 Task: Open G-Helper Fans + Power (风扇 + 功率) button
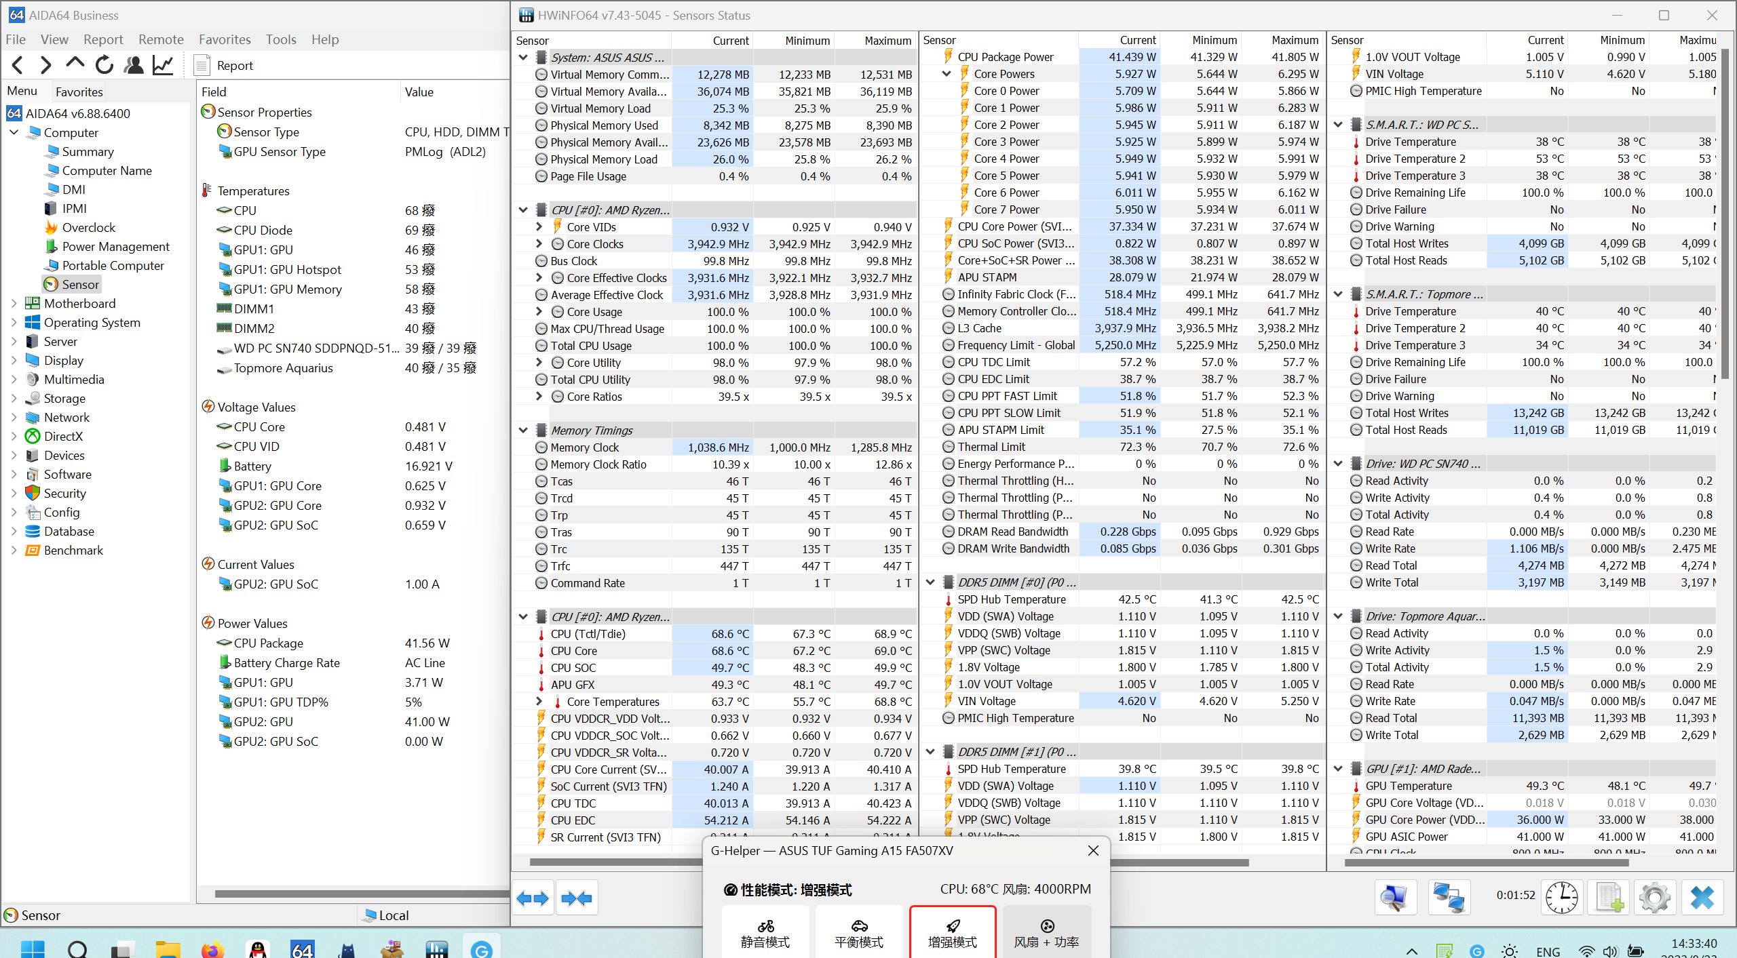1046,934
